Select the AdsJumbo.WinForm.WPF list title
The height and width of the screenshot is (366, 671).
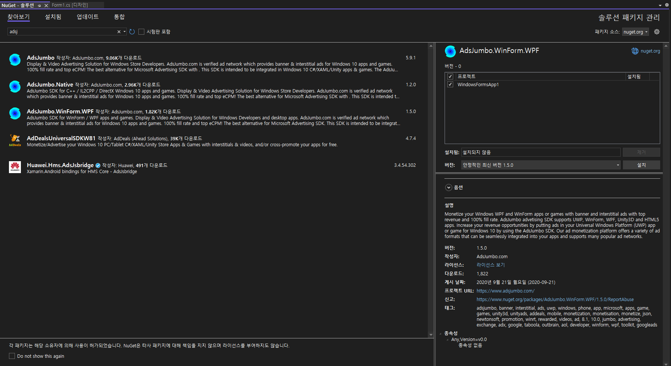60,112
